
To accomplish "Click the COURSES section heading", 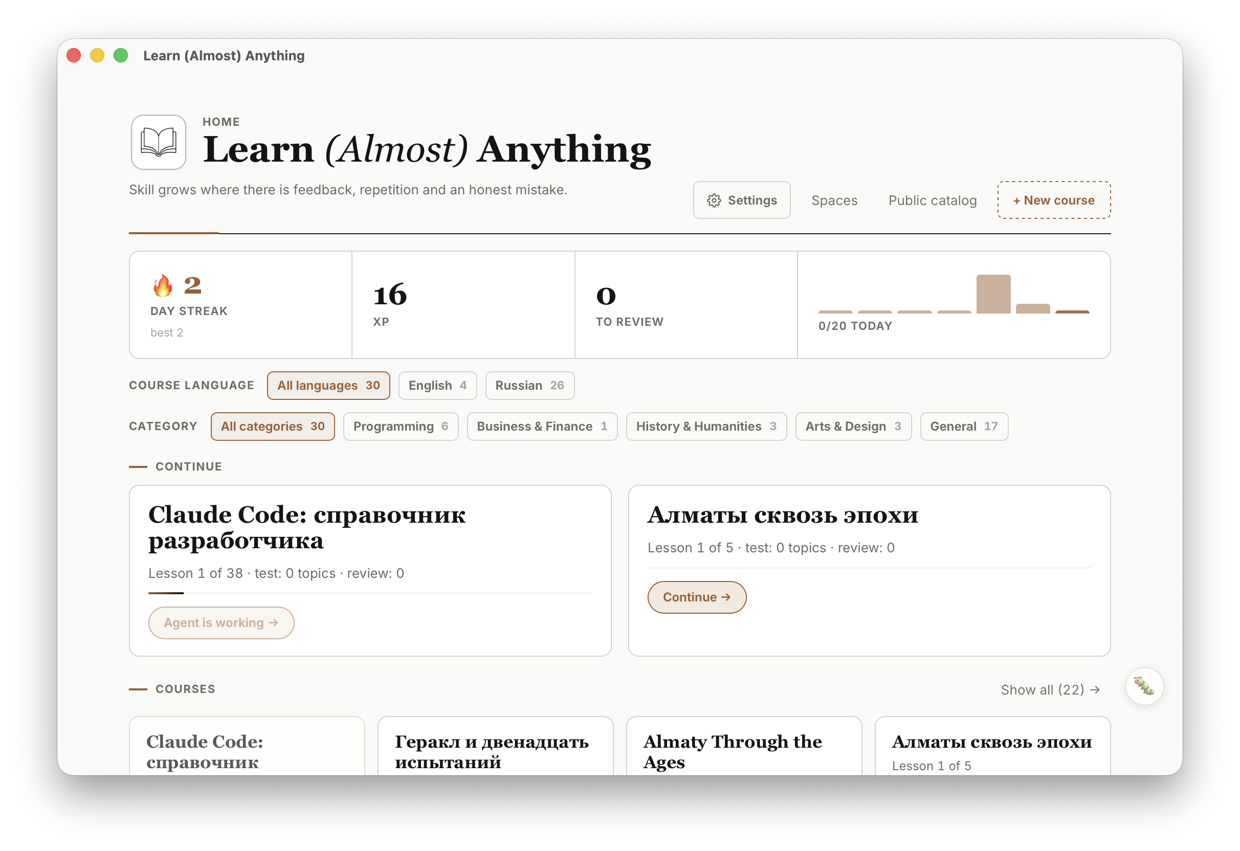I will coord(185,689).
